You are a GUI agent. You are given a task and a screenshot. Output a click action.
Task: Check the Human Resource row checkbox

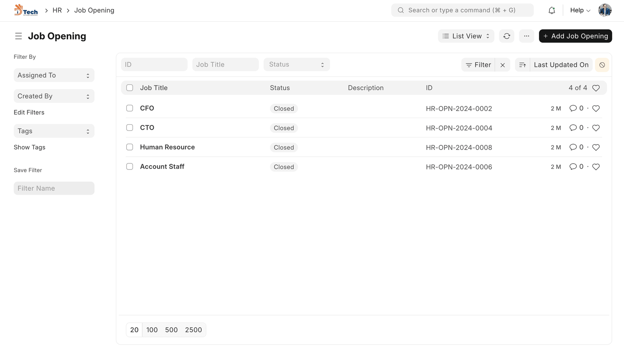[x=130, y=147]
